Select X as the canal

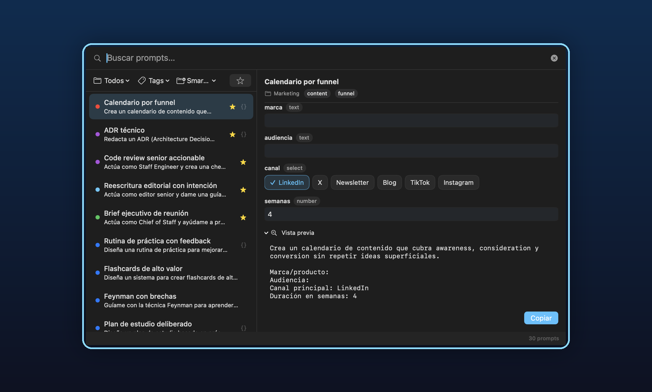[320, 183]
